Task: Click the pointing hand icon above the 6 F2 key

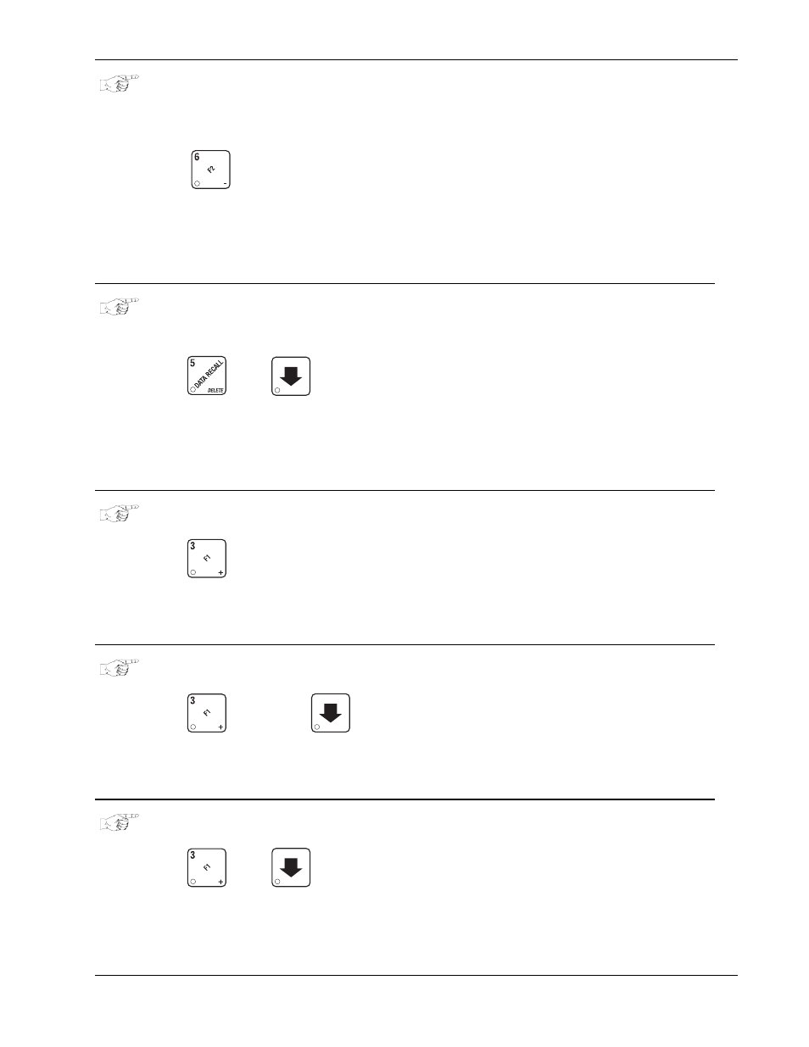Action: pos(119,83)
